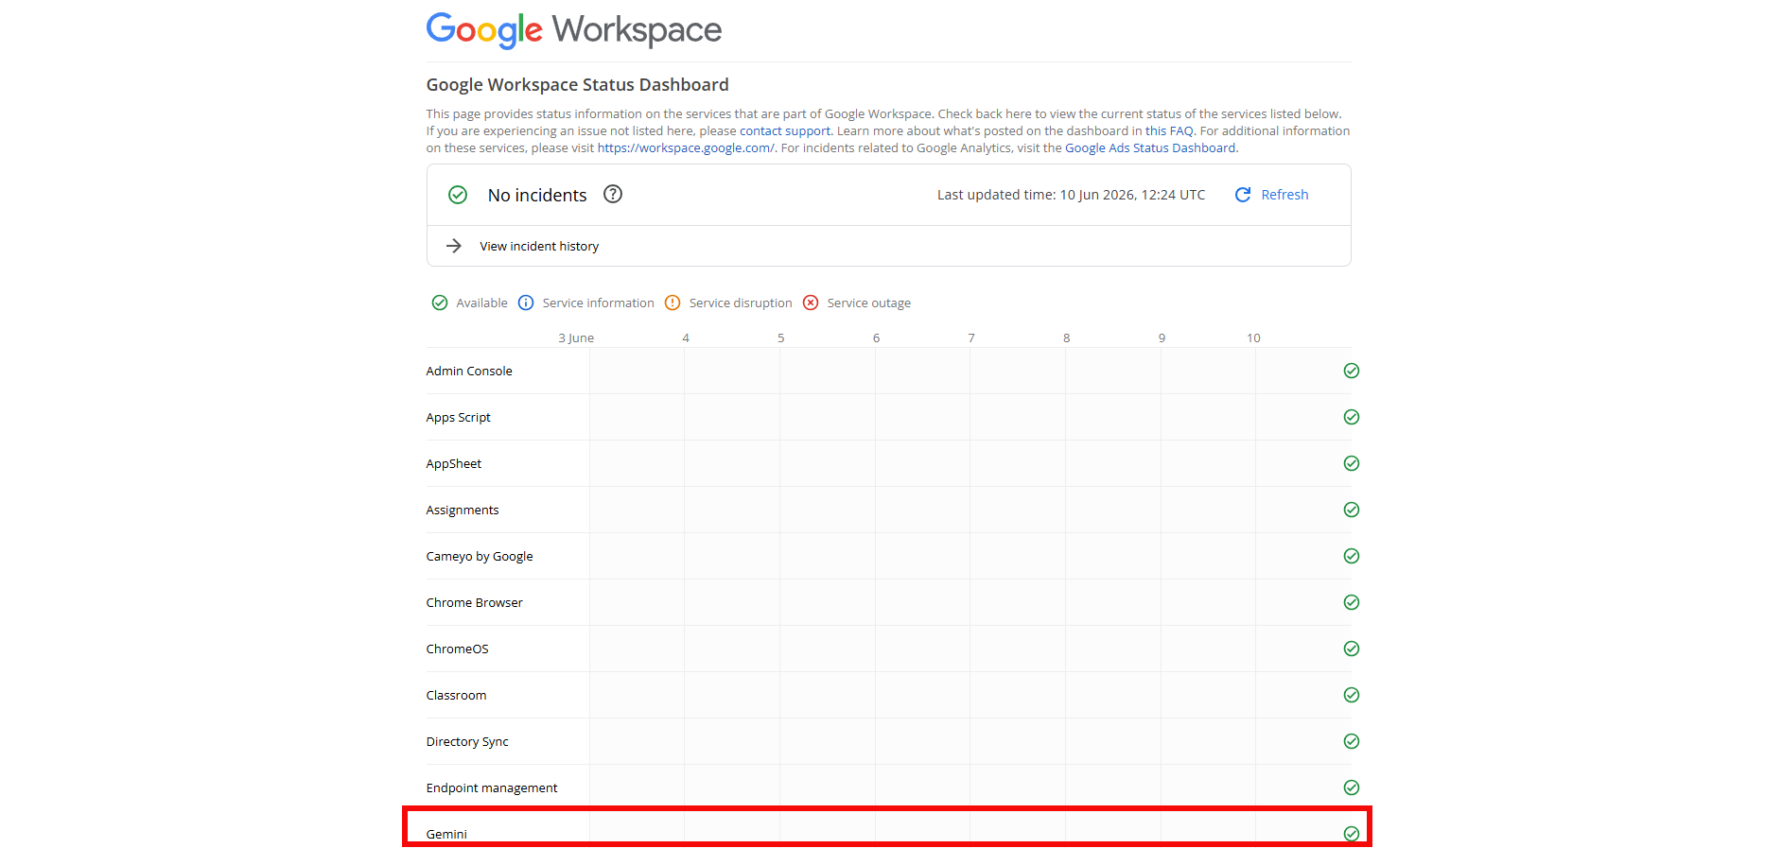Click the Service outage legend label
Viewport: 1782px width, 848px height.
point(869,303)
